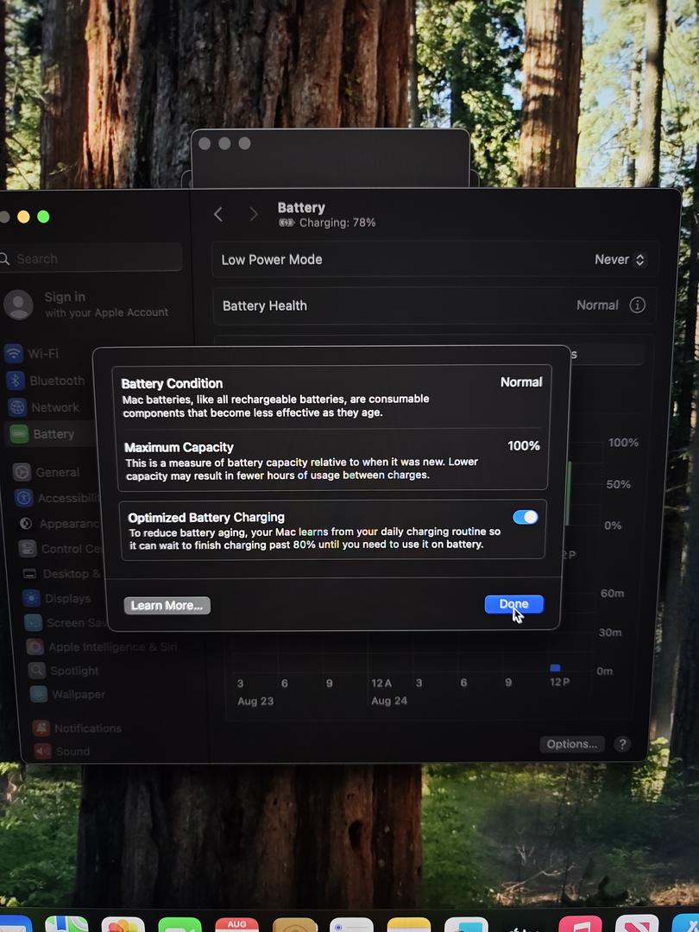Click the blue usage bar at 12P

coord(555,668)
